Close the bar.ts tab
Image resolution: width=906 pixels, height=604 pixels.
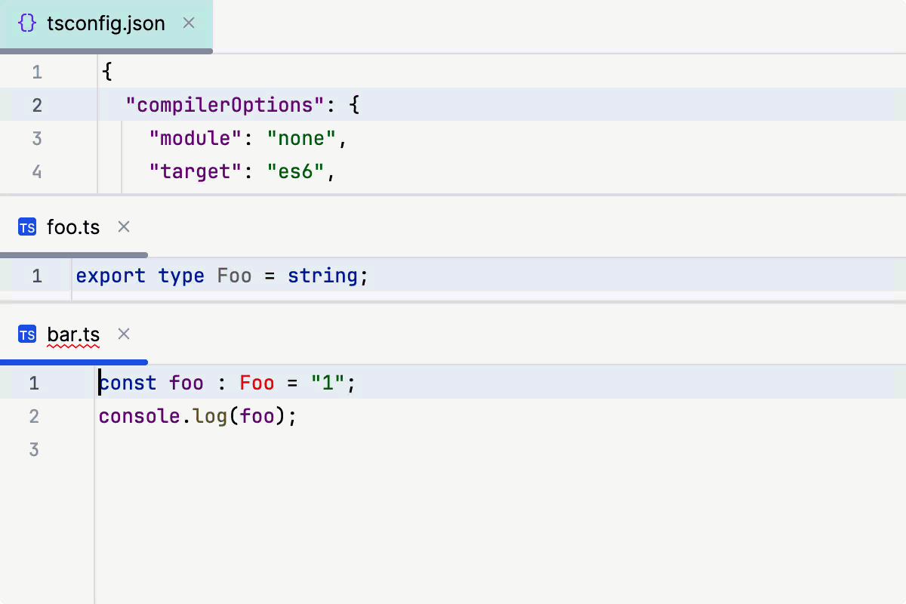(123, 334)
